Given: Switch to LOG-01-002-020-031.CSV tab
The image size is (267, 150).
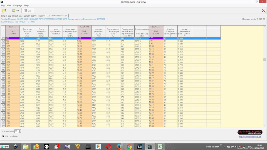Looking at the screenshot, I should (11, 16).
